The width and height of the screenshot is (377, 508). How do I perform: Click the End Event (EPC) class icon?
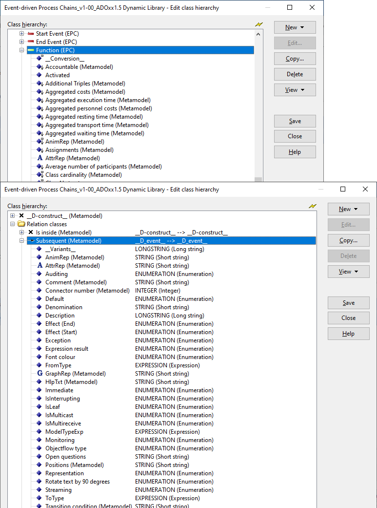(31, 42)
